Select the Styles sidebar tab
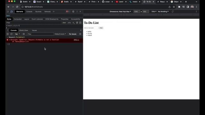The image size is (205, 115). click(x=9, y=19)
